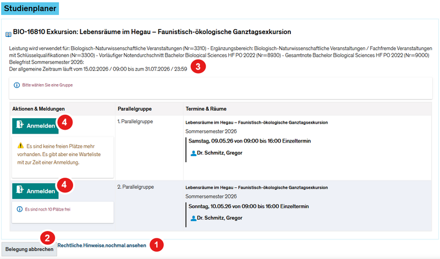Click the book icon beside BIO-16810 title
The width and height of the screenshot is (440, 259).
coord(8,35)
